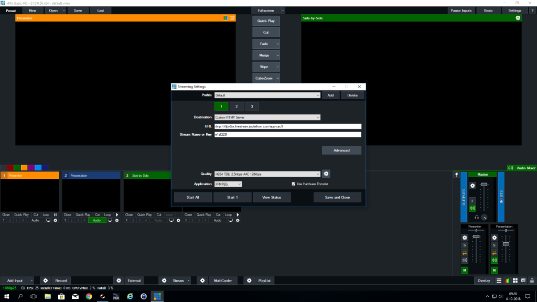Switch to streaming destination tab 2

click(x=236, y=106)
